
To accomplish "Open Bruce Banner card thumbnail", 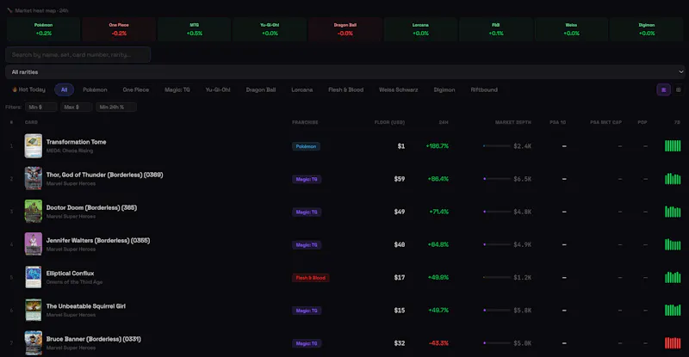I will coord(34,343).
